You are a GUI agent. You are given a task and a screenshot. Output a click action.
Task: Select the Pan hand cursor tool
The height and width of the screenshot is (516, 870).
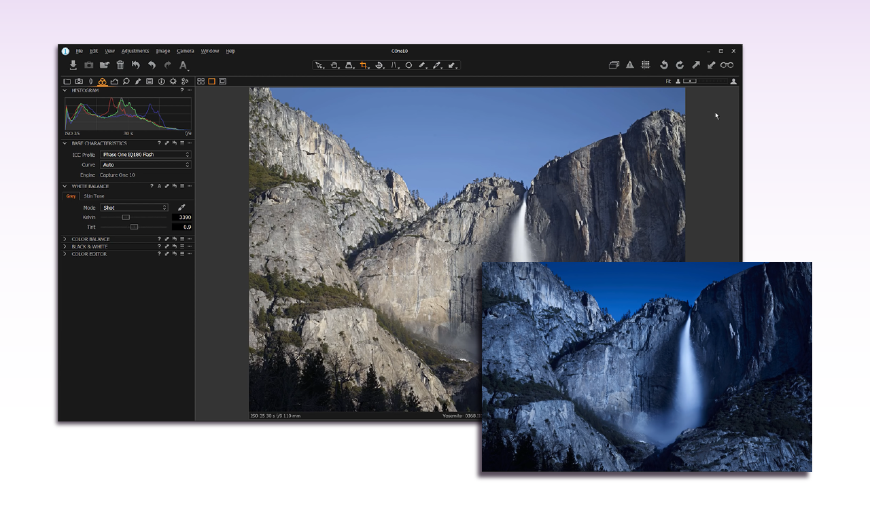point(334,65)
